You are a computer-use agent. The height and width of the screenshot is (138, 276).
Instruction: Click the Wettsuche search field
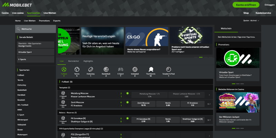36,29
